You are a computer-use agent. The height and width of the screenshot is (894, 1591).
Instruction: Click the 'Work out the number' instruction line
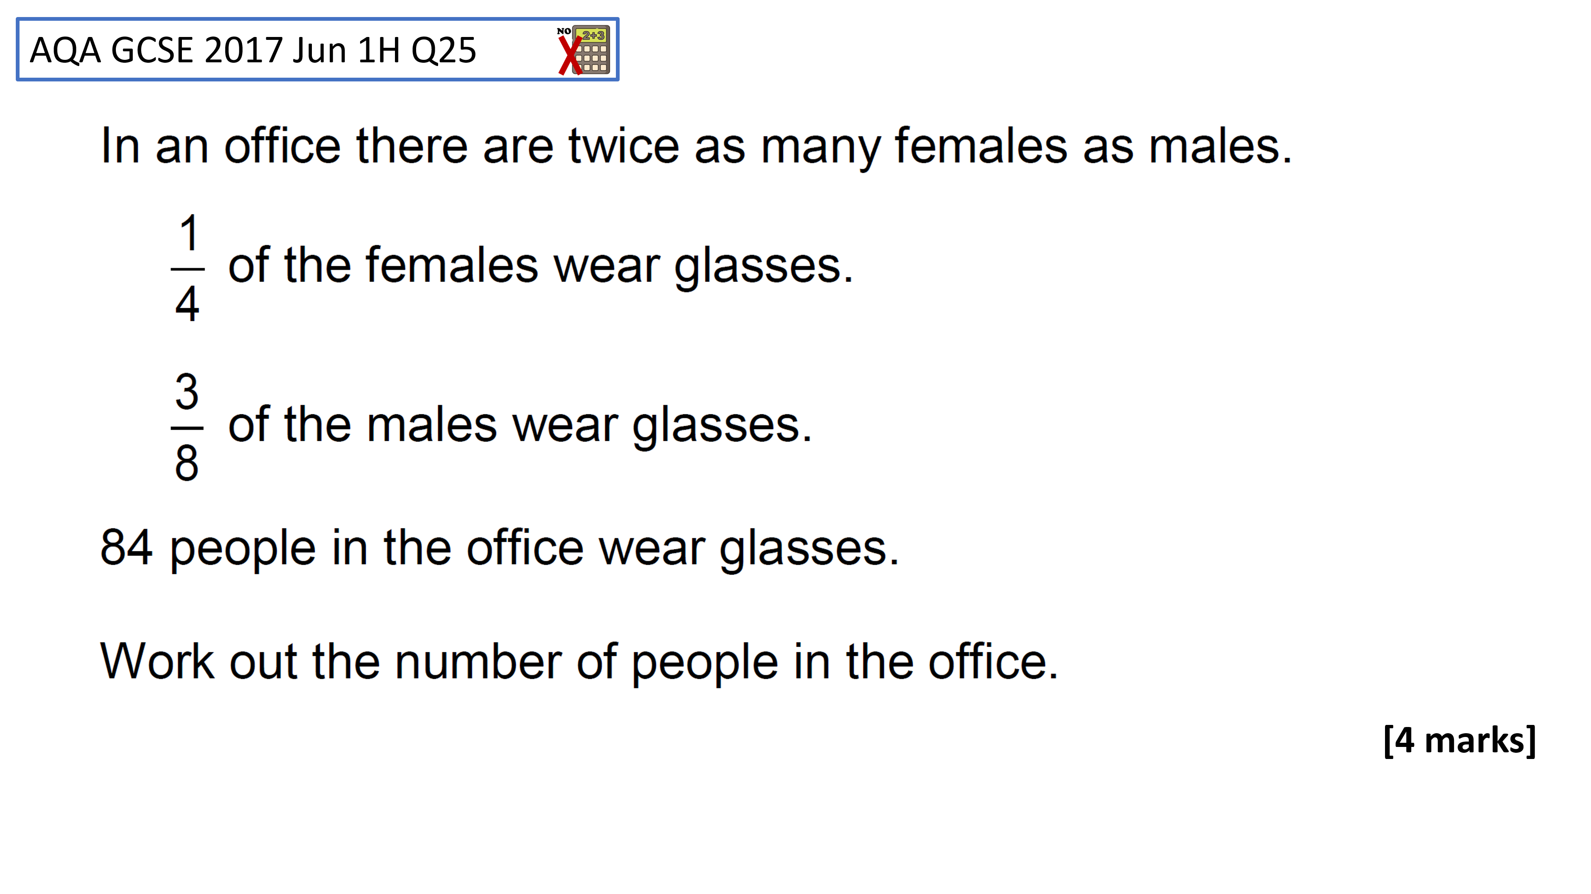[579, 662]
